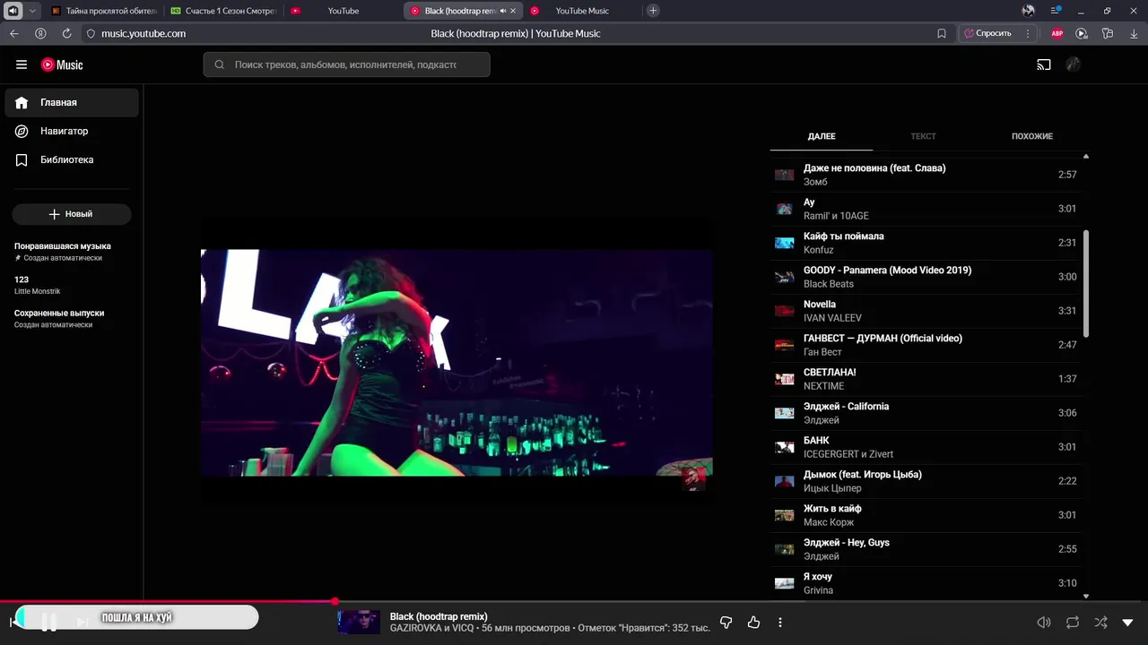Screen dimensions: 1148x645
Task: Click the more options dots beside Спросить
Action: (x=1028, y=33)
